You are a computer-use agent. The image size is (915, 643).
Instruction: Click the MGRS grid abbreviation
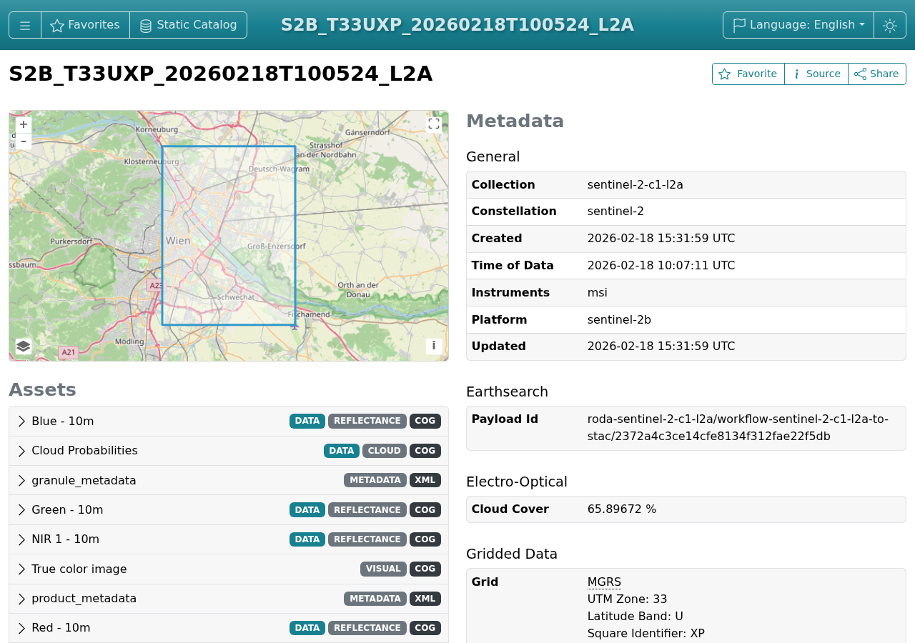point(604,582)
